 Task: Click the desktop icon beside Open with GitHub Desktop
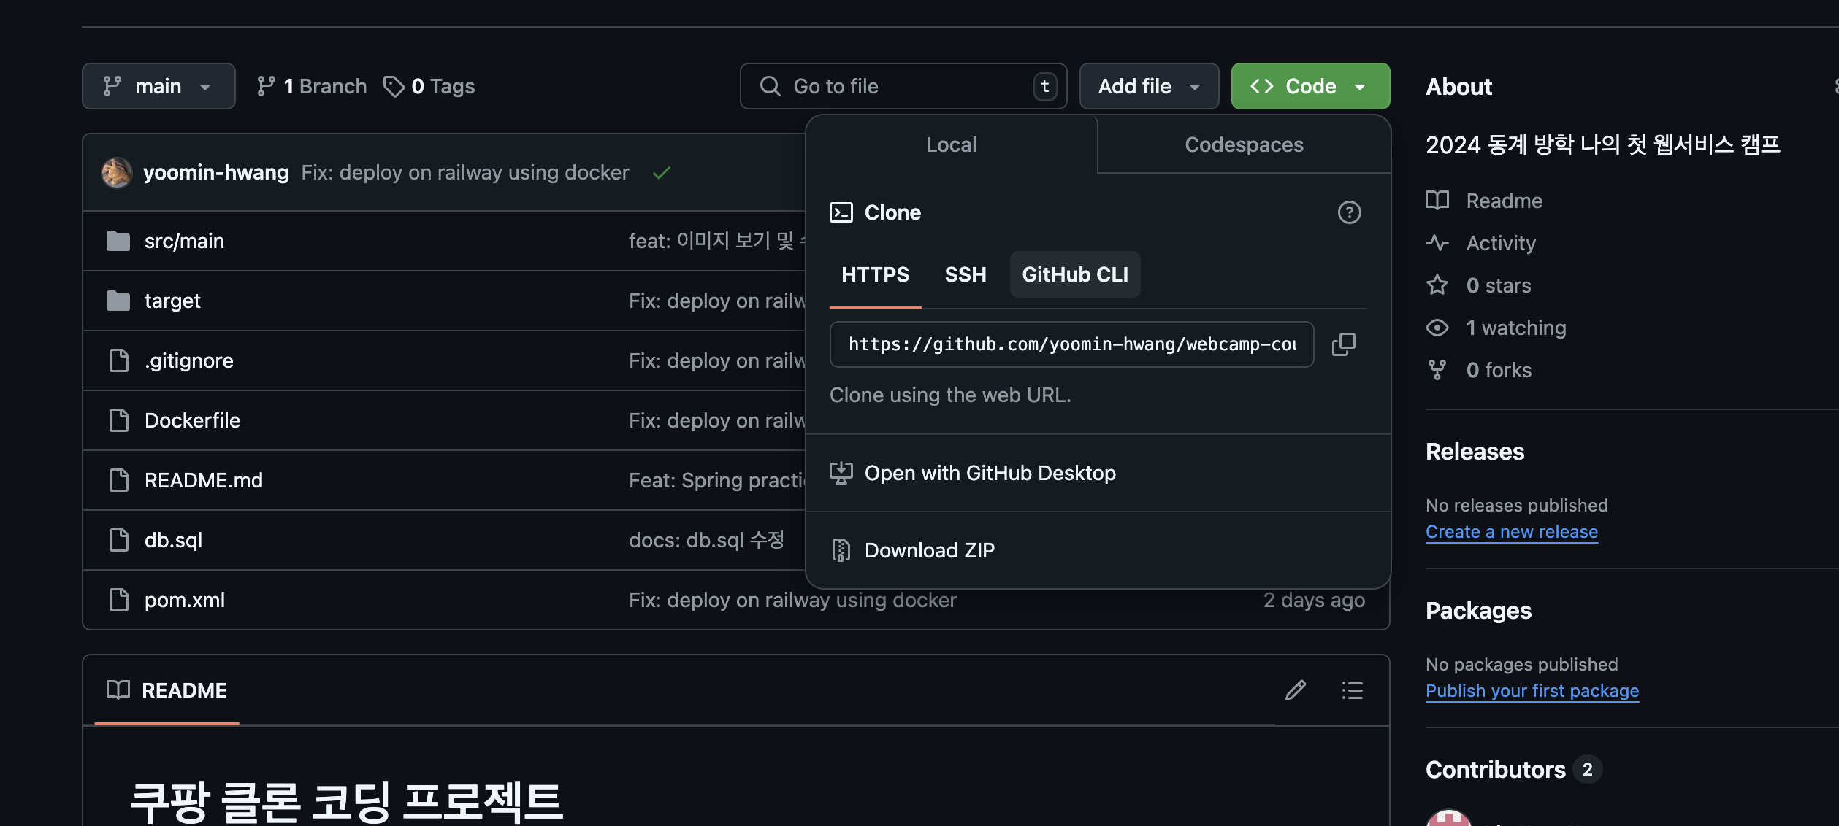pyautogui.click(x=841, y=473)
